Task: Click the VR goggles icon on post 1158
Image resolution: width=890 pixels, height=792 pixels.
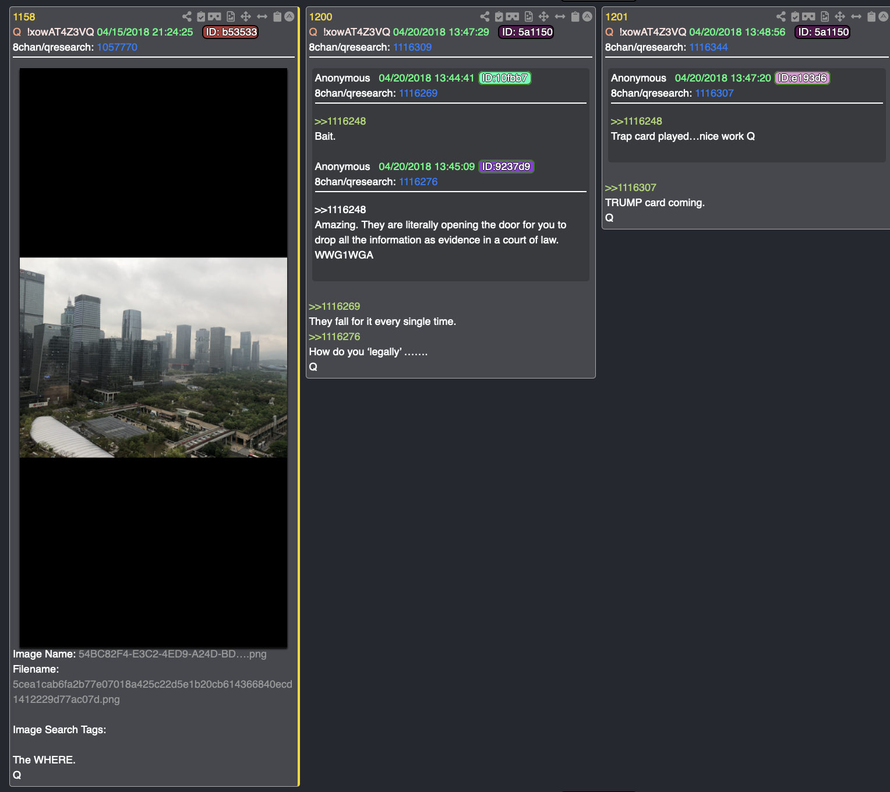Action: (214, 17)
